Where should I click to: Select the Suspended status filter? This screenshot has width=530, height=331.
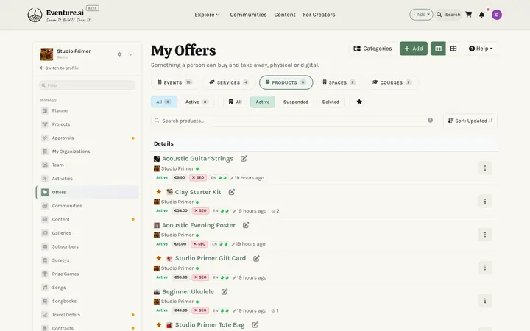click(x=296, y=102)
